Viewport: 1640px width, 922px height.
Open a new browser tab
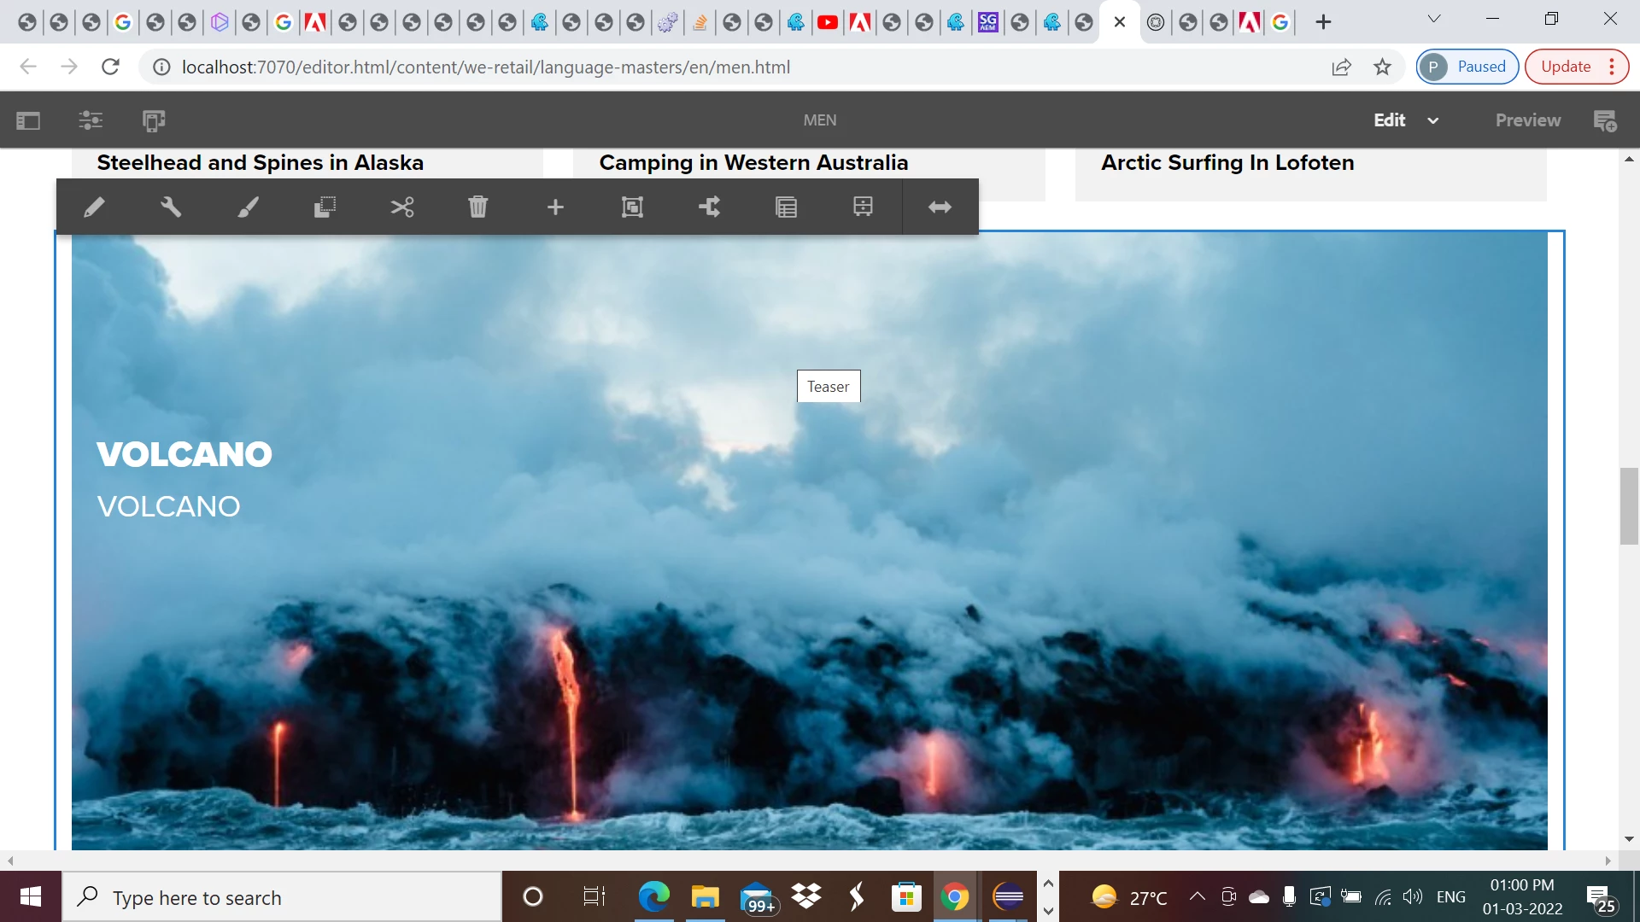pyautogui.click(x=1323, y=22)
